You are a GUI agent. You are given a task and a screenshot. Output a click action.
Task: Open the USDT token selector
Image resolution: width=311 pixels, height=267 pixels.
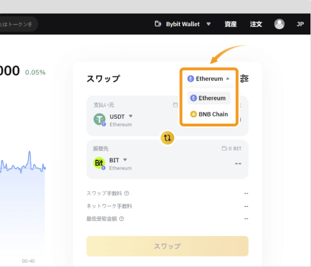[x=121, y=116]
